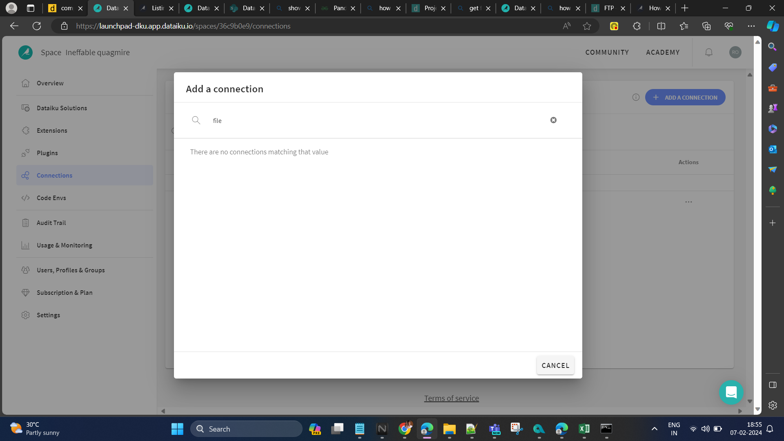The image size is (784, 441).
Task: Open Overview in the sidebar
Action: coord(85,83)
